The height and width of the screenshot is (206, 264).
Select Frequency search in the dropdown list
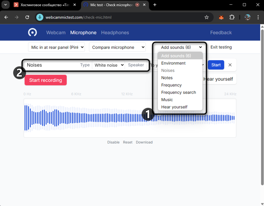(x=178, y=92)
